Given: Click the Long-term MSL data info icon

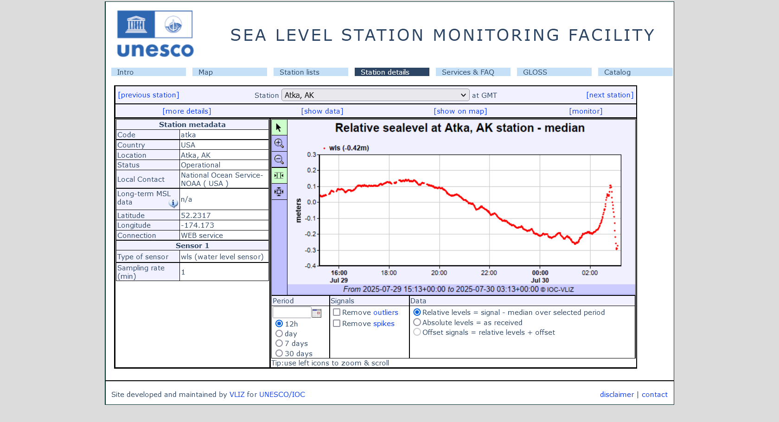Looking at the screenshot, I should [x=173, y=203].
